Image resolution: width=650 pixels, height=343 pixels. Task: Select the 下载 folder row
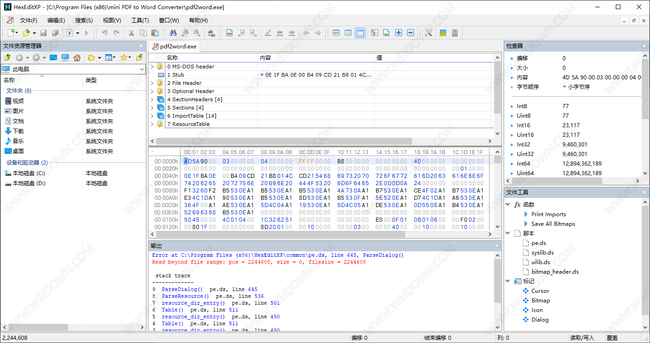18,131
